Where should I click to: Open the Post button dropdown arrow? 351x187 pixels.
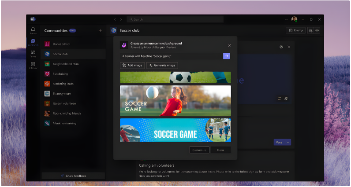click(288, 143)
